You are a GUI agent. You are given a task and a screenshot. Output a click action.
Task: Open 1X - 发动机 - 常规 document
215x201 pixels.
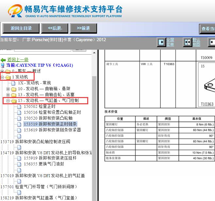[x=34, y=83]
